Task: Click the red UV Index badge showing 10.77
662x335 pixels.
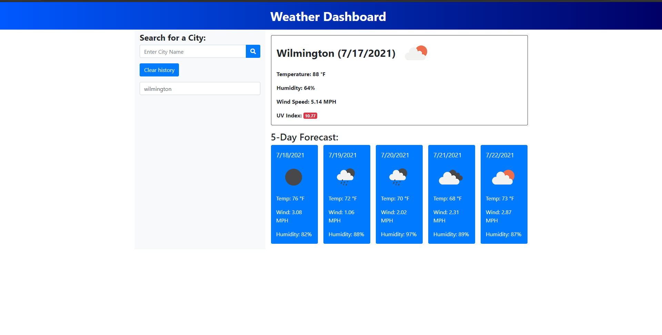Action: coord(310,116)
